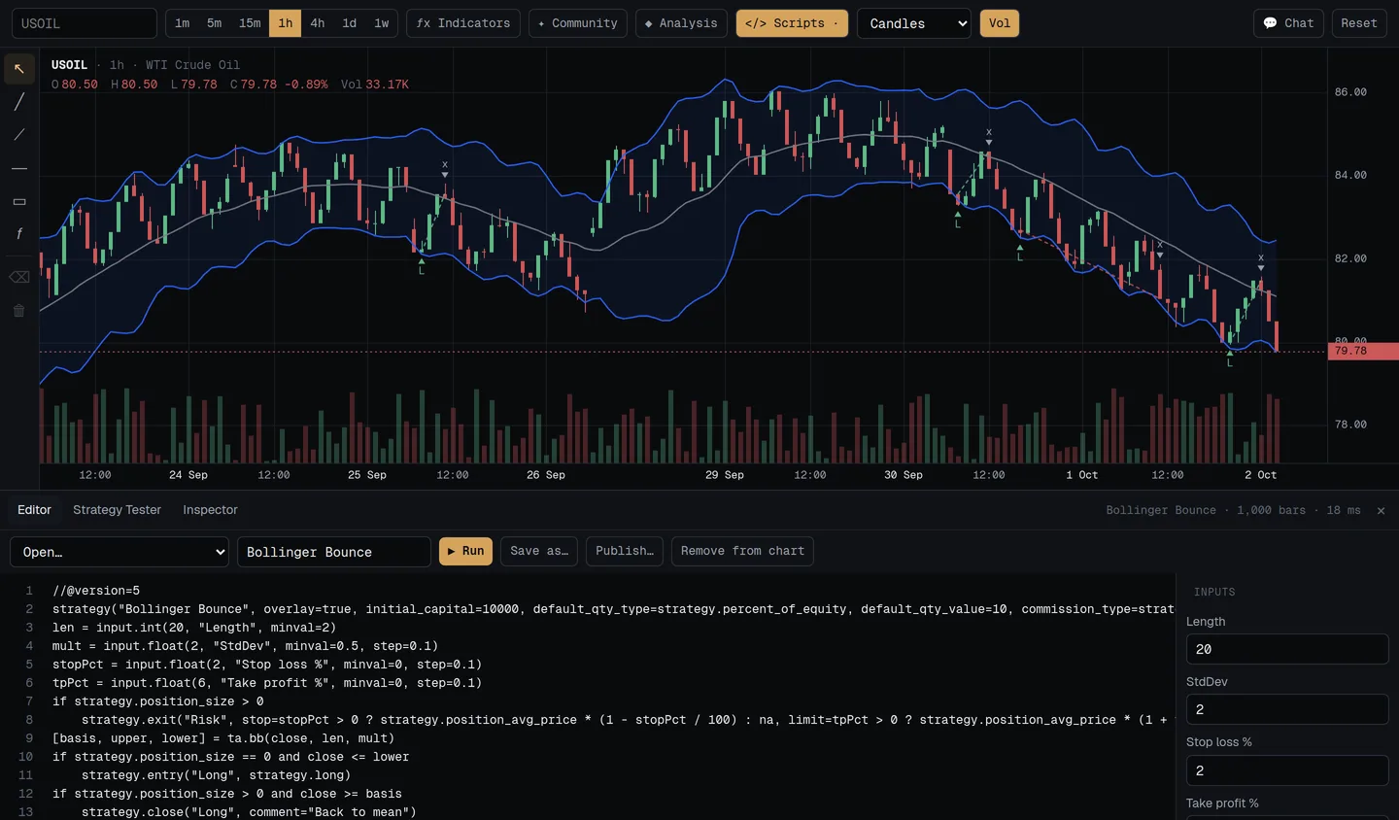
Task: Switch timeframe to 5m
Action: (215, 23)
